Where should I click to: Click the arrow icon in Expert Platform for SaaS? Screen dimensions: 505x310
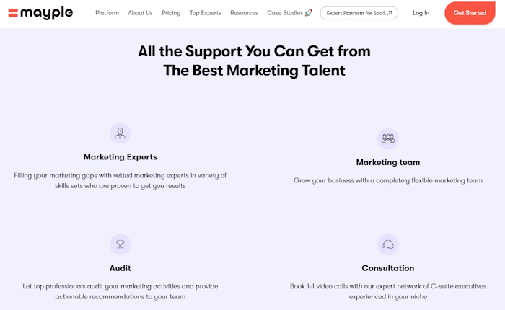(x=390, y=13)
